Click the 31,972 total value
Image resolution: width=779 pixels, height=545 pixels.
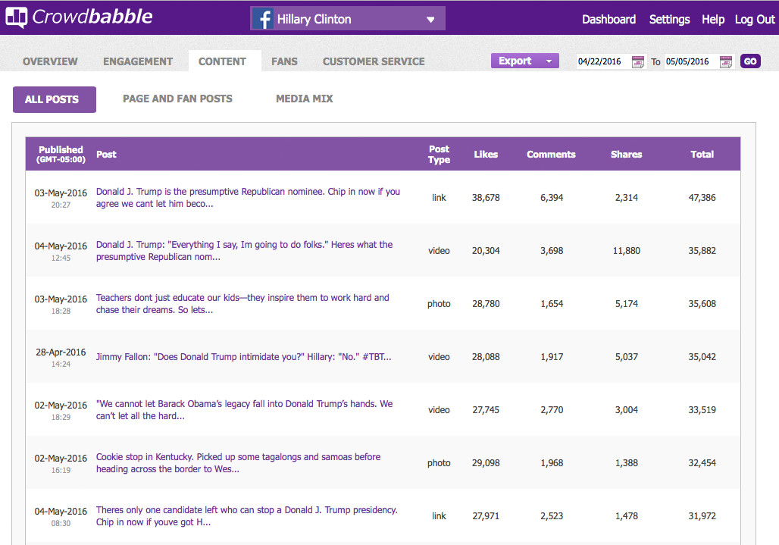(702, 515)
